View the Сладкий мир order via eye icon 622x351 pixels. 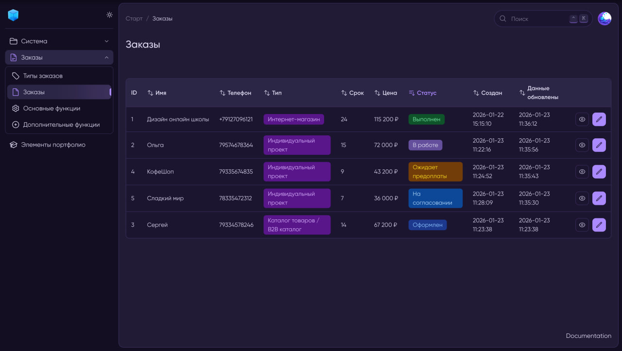tap(582, 198)
